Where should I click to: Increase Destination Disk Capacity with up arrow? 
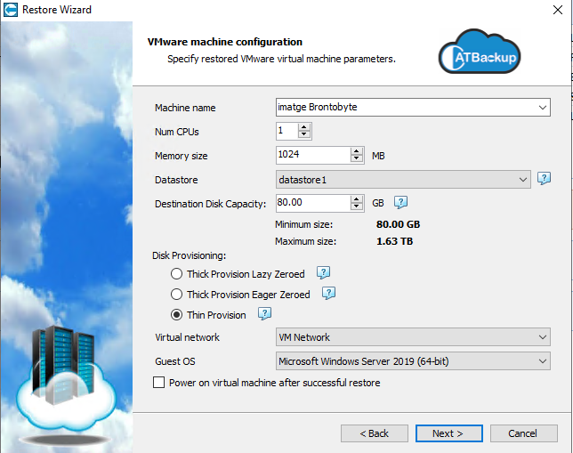tap(356, 199)
